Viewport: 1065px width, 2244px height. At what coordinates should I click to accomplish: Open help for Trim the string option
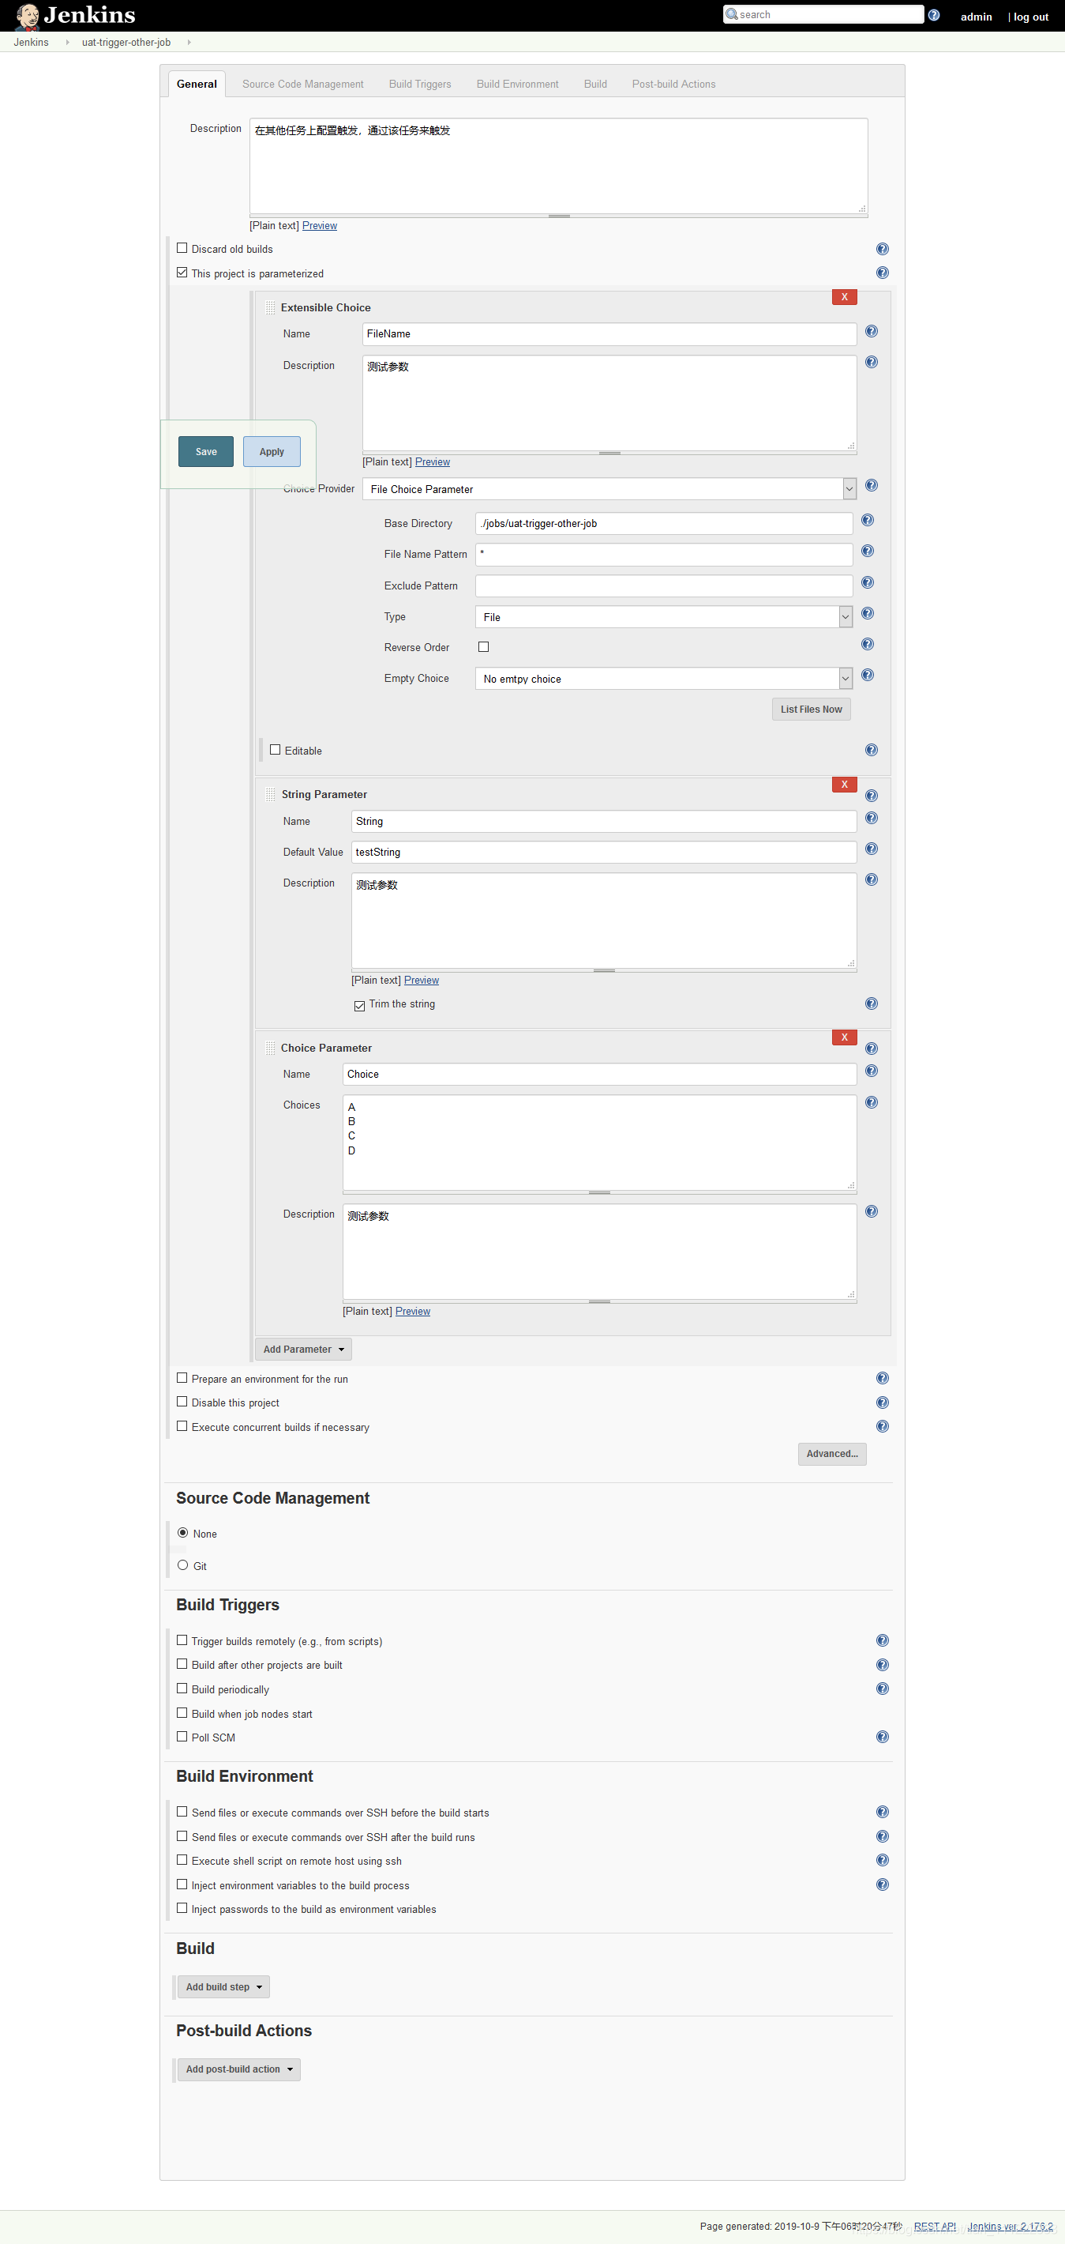[x=871, y=1004]
